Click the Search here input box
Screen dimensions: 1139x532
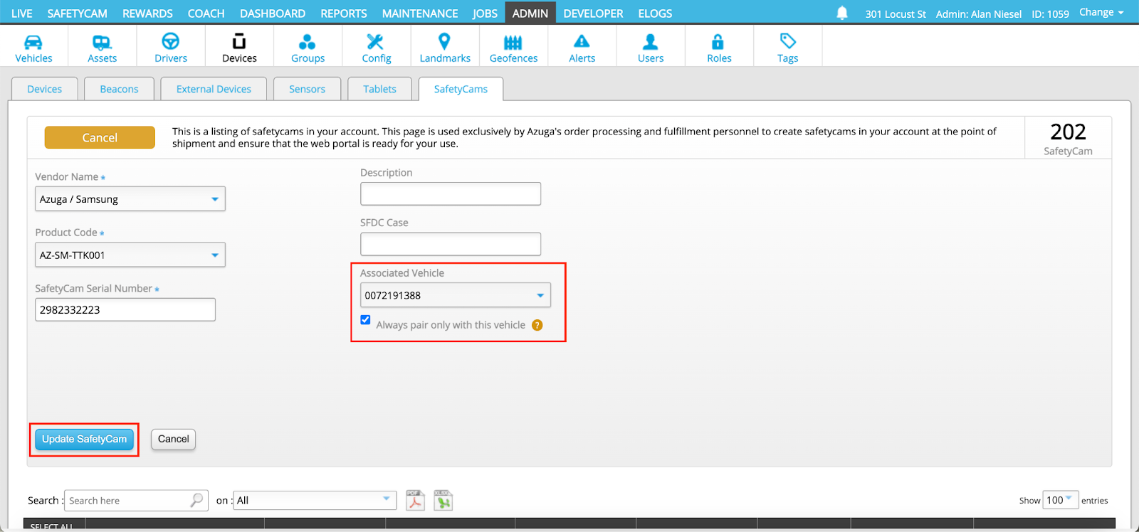pyautogui.click(x=136, y=500)
